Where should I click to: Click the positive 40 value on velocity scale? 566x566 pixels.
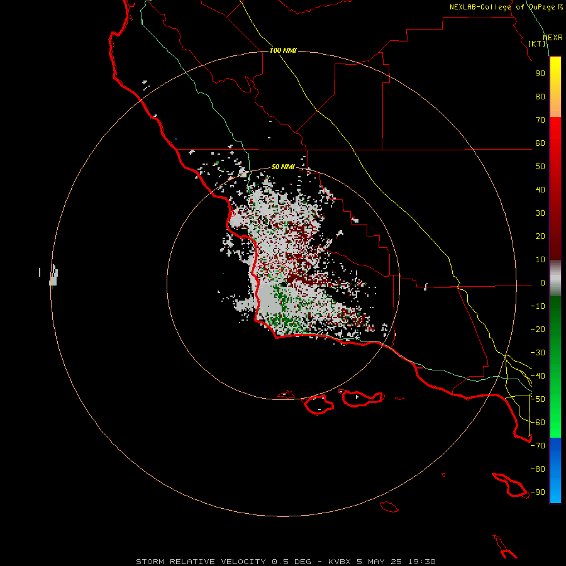(540, 189)
